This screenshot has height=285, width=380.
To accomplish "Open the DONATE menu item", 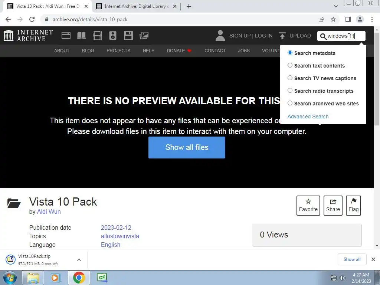I will coord(179,50).
